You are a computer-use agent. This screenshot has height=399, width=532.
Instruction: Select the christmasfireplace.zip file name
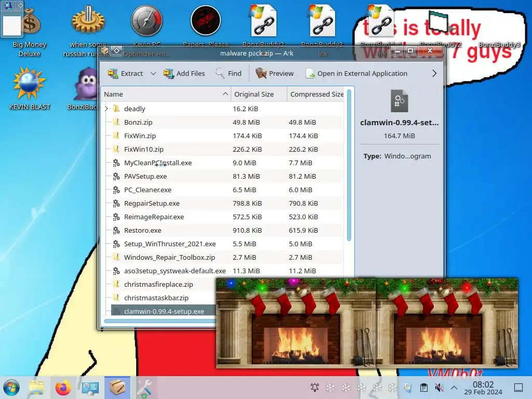(x=158, y=284)
